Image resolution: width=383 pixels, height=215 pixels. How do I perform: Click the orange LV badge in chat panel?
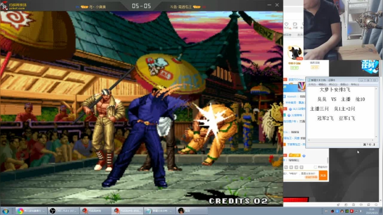314,67
